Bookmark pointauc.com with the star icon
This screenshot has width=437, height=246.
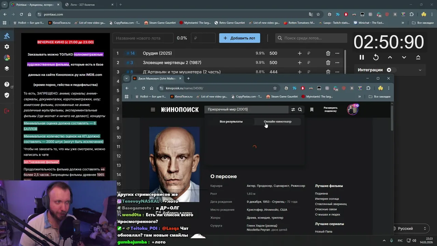click(318, 14)
